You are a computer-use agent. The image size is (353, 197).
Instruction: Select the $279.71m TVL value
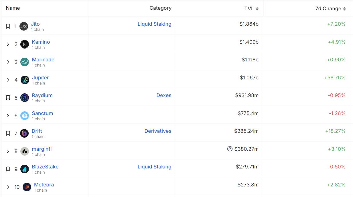pos(247,167)
